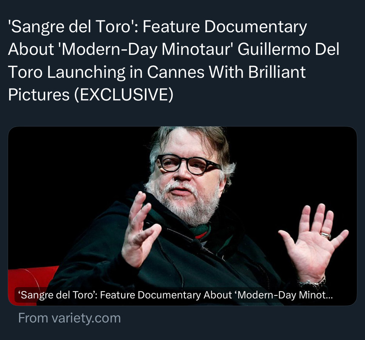365x340 pixels.
Task: Select the tweet text starting with 'Sangre del Toro'
Action: [173, 60]
